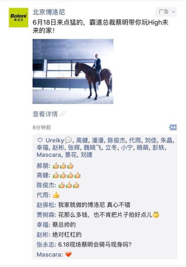This screenshot has width=187, height=267.
Task: Open the Boloni brand avatar logo
Action: (x=18, y=17)
